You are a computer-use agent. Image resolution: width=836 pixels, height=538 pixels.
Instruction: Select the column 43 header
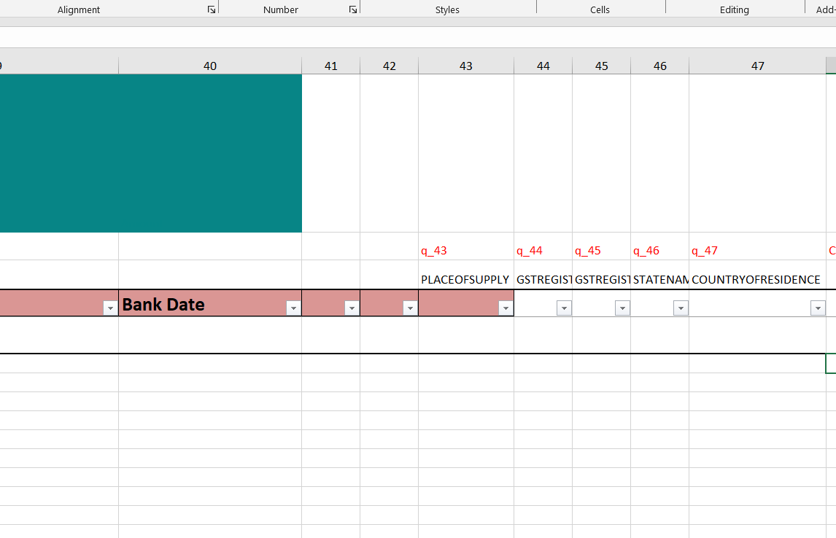pyautogui.click(x=465, y=66)
